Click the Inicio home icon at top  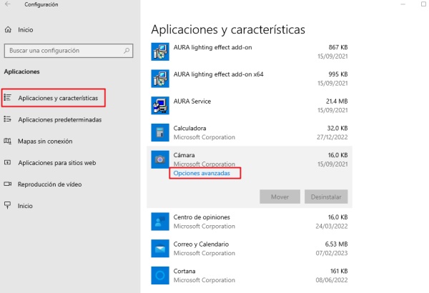(x=8, y=30)
